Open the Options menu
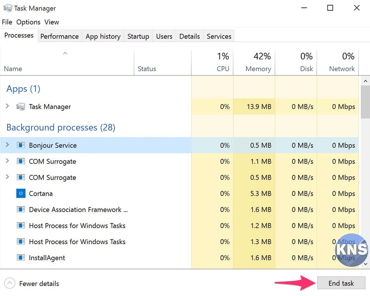370x296 pixels. pyautogui.click(x=28, y=22)
